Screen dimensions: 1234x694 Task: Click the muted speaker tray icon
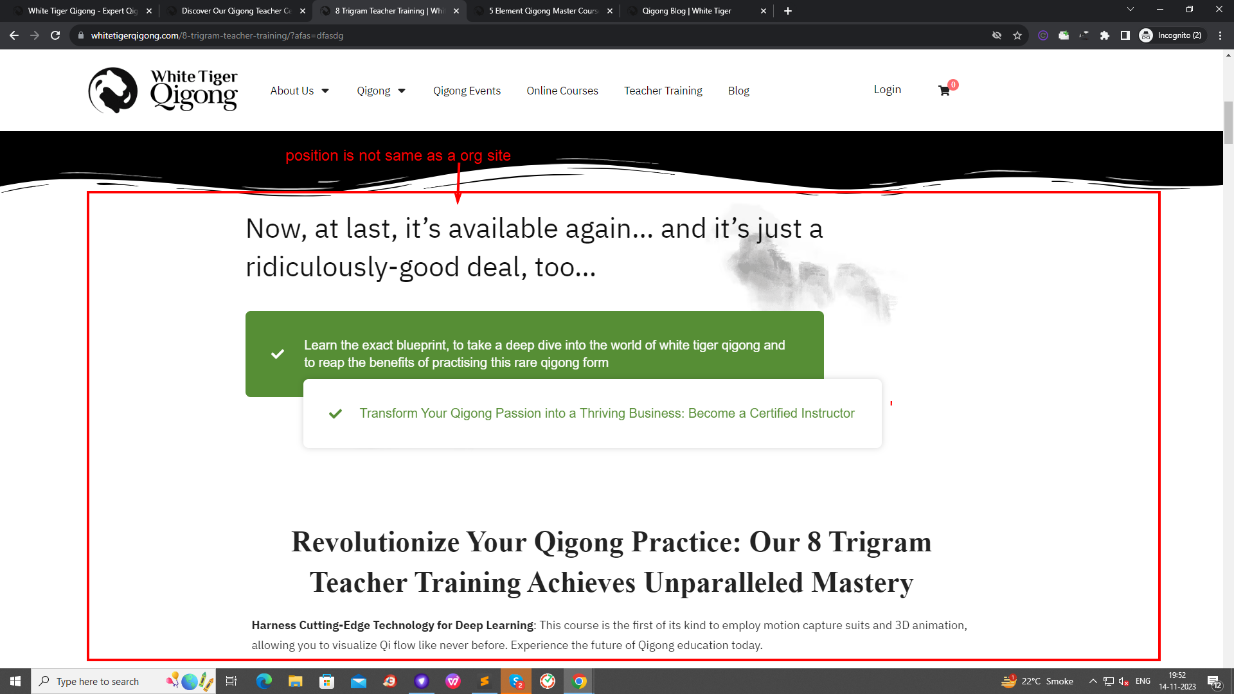1124,681
